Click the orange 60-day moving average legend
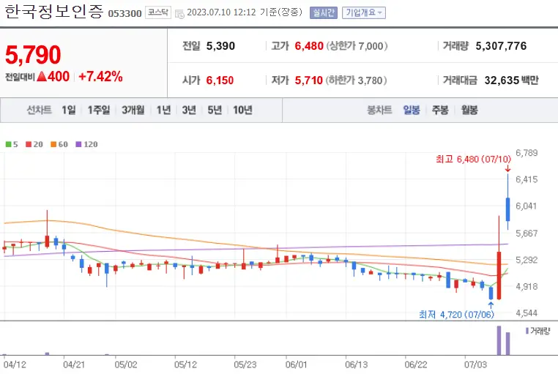 click(x=59, y=144)
